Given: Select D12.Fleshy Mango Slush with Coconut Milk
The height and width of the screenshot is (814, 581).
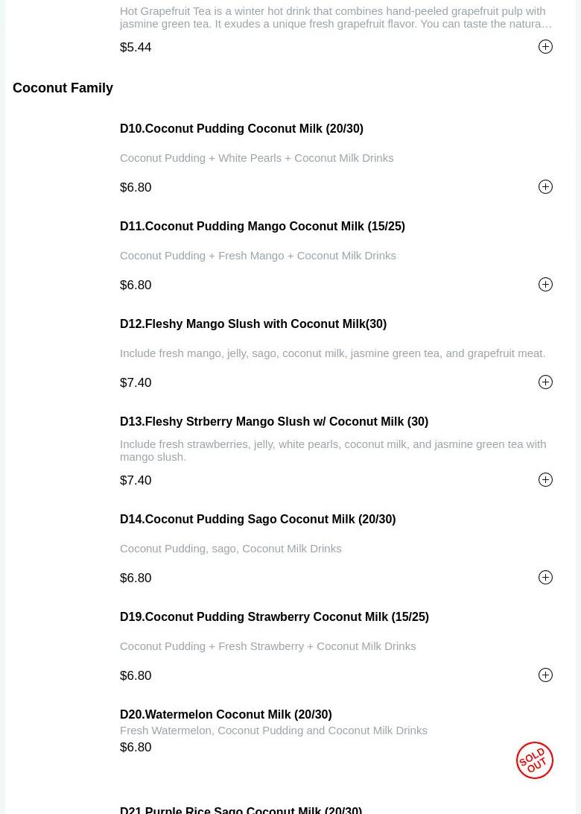Looking at the screenshot, I should (x=253, y=324).
